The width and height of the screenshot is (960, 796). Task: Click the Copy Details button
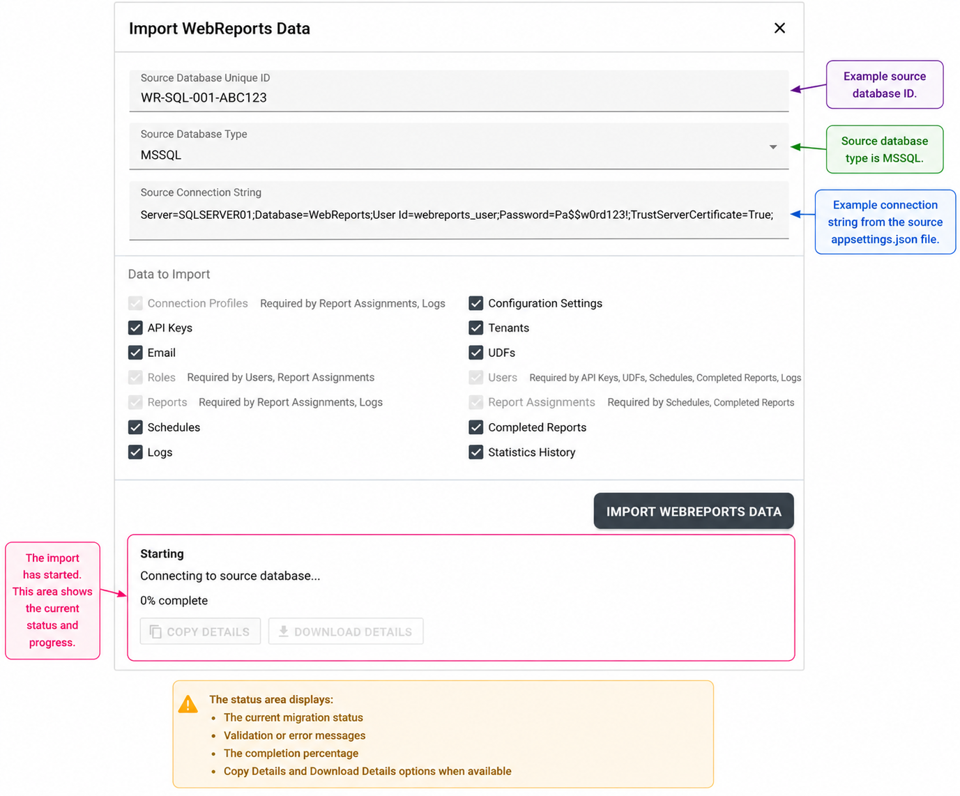point(200,632)
